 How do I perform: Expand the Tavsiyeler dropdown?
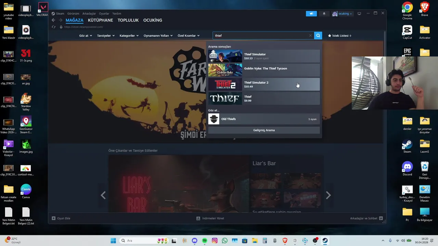[106, 36]
